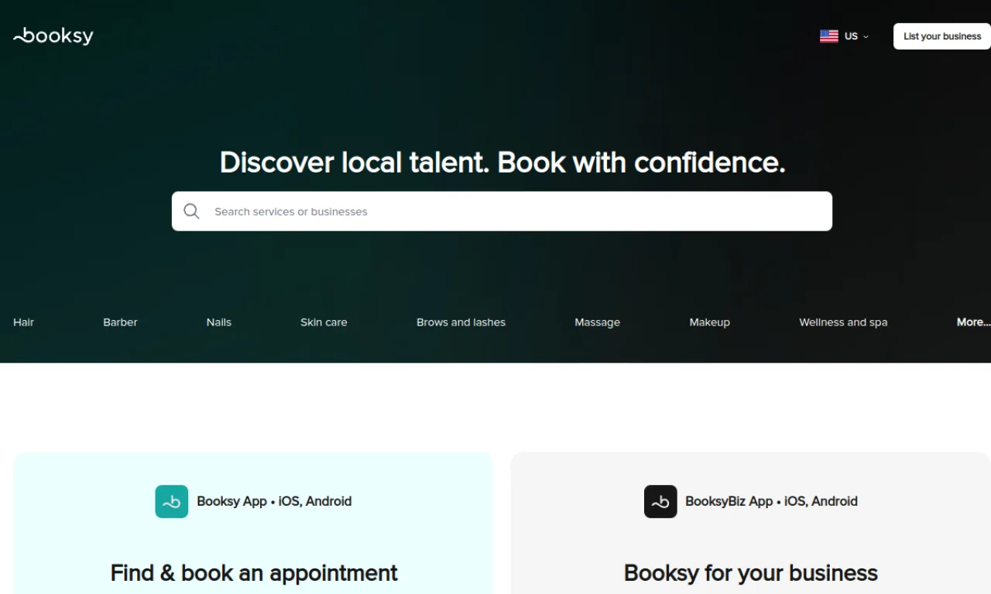Click the Booksy logo in header
Screen dimensions: 991x594
[x=53, y=36]
